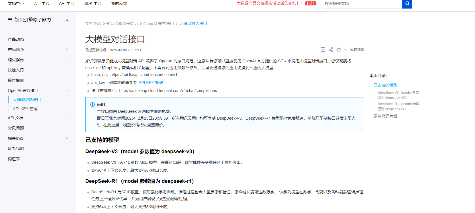Viewport: 475px width, 213px height.
Task: Click 大模型对话接口 in the breadcrumb
Action: tap(193, 24)
